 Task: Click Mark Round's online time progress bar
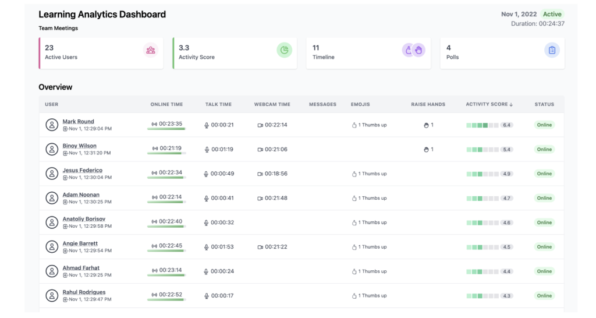coord(166,129)
